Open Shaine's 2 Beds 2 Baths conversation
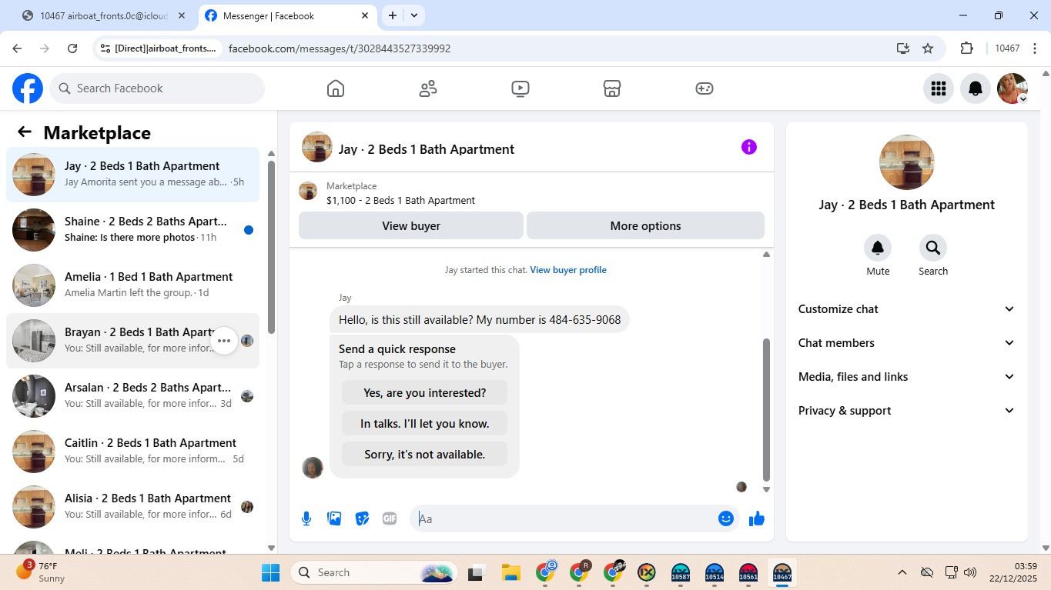Viewport: 1051px width, 590px height. pyautogui.click(x=132, y=230)
